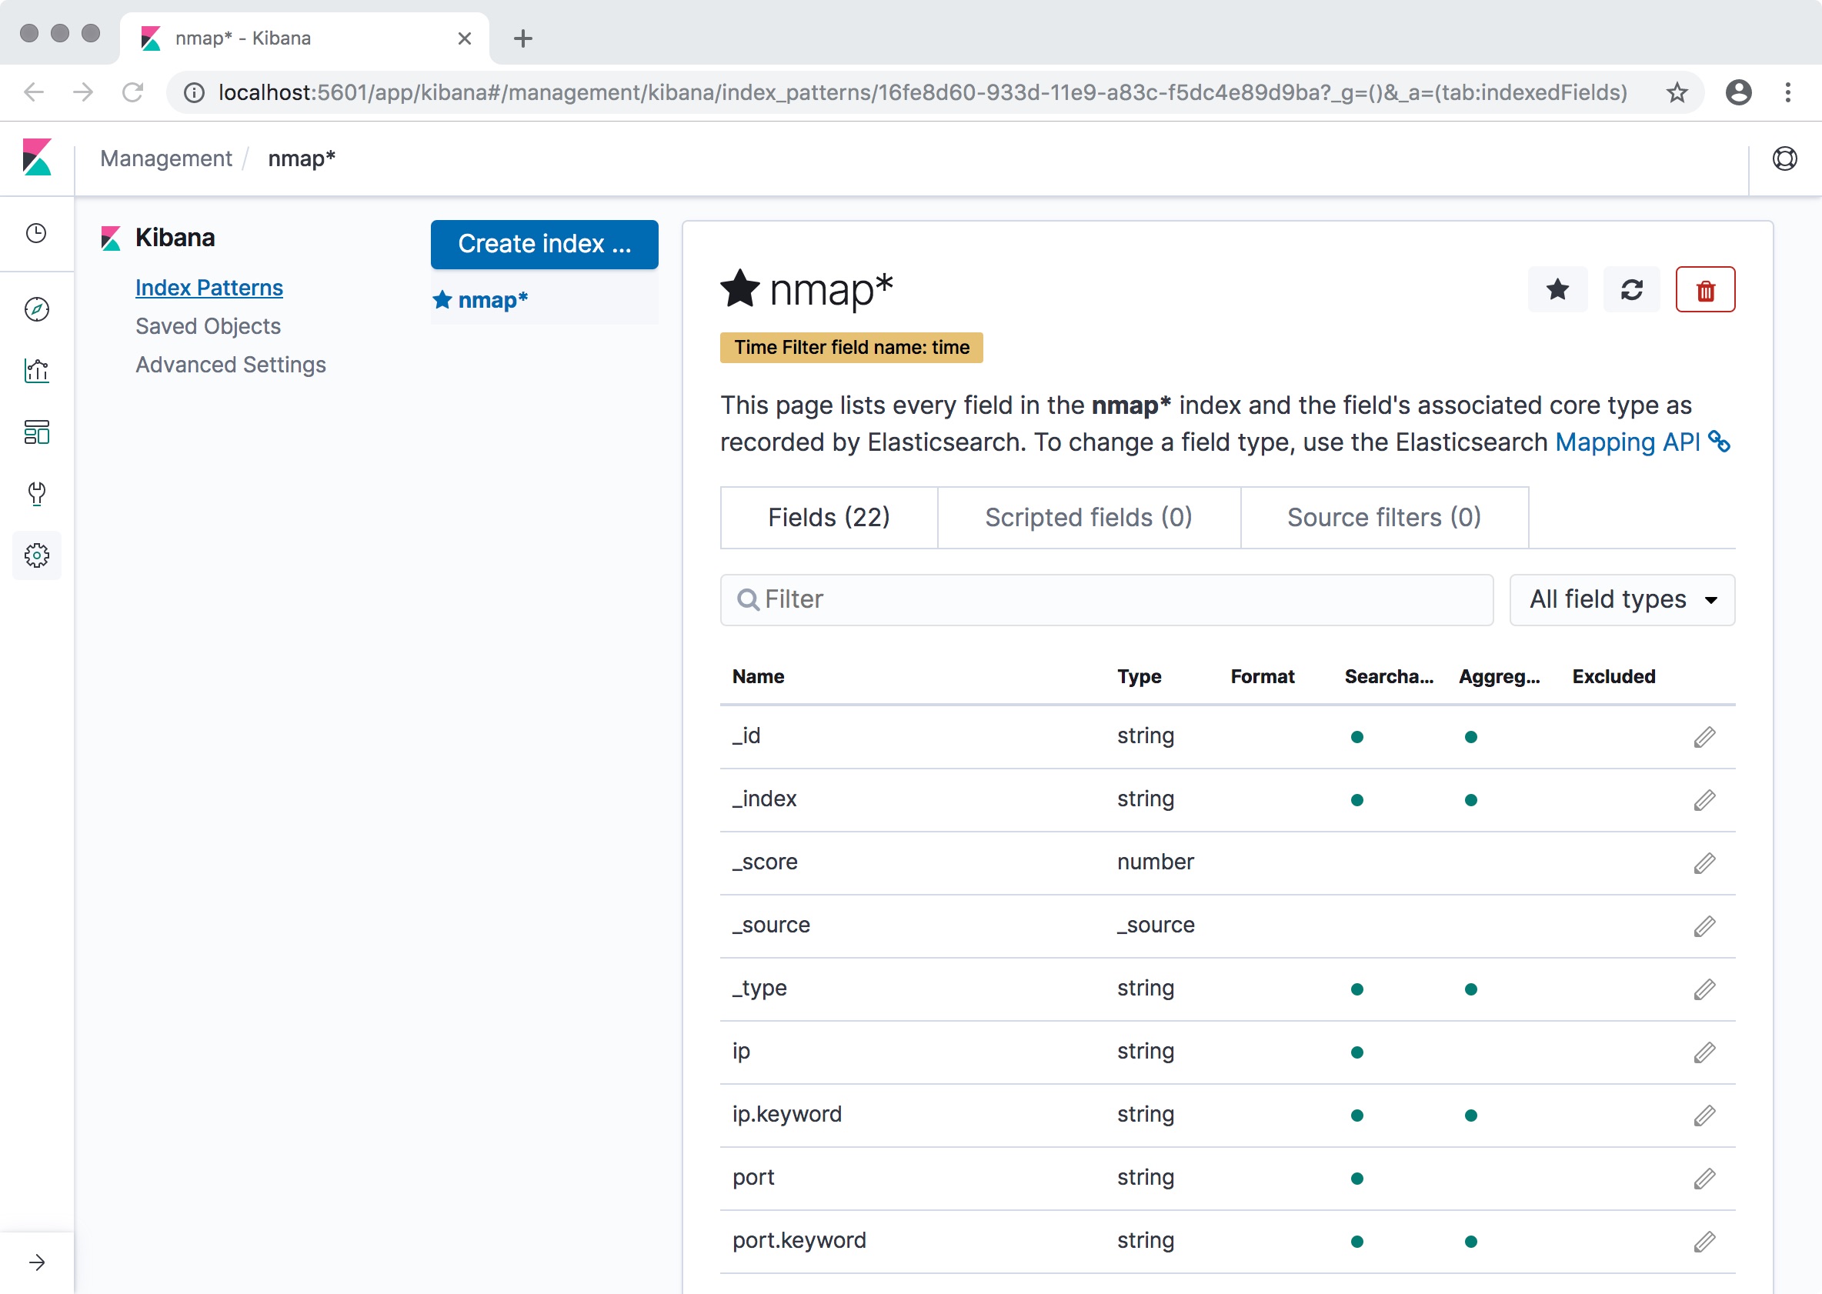
Task: Click the Dashboard icon in left sidebar
Action: point(36,432)
